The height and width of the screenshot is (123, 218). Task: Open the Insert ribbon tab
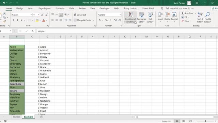(x=31, y=8)
